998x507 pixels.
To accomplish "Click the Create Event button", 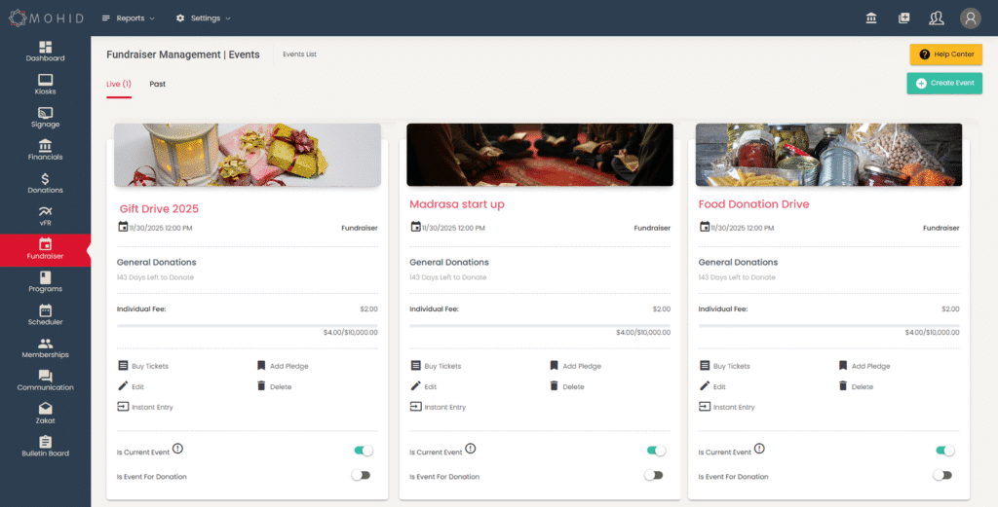I will pyautogui.click(x=943, y=84).
